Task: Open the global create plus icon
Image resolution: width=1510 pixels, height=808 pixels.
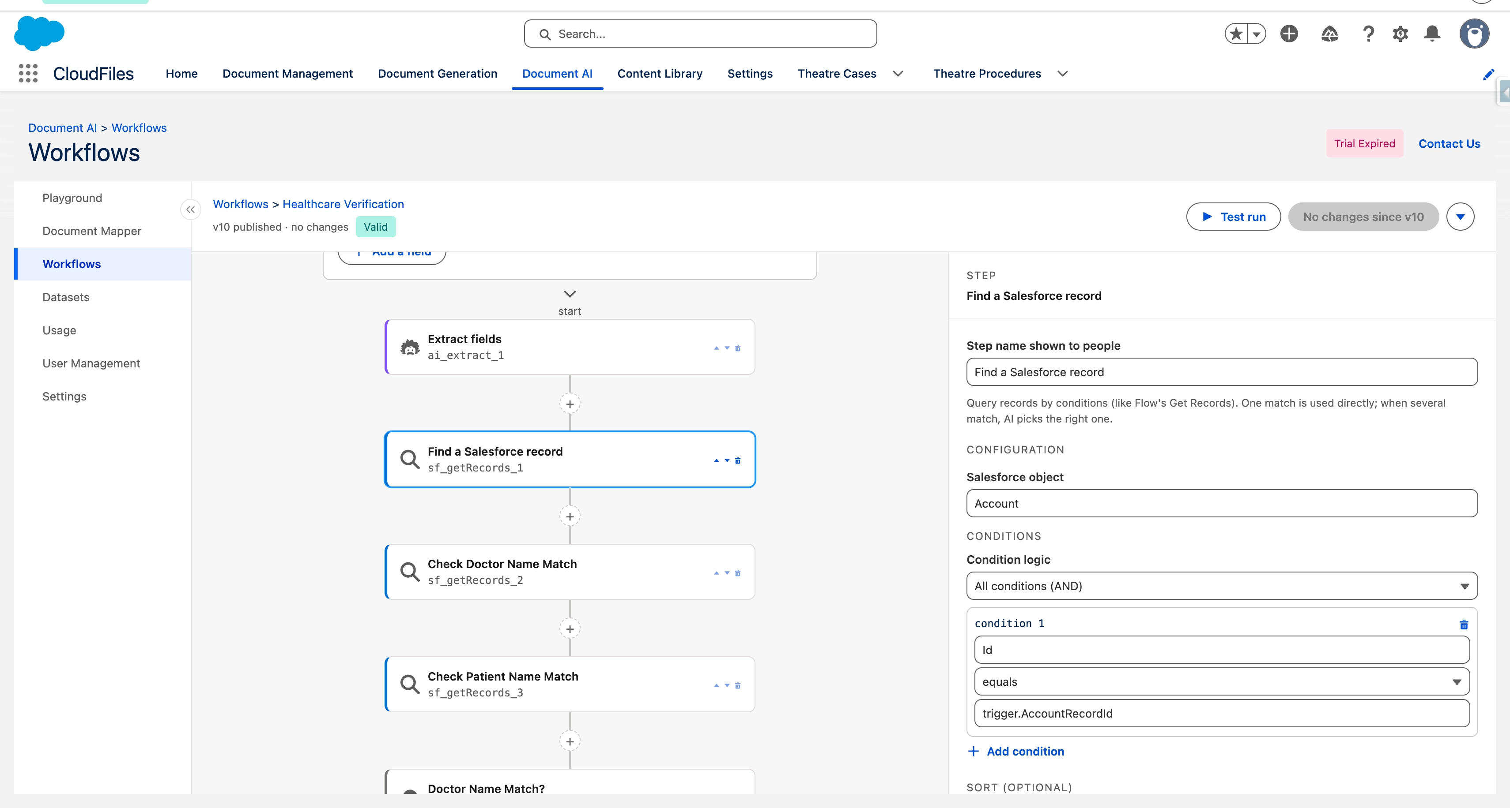Action: tap(1289, 34)
